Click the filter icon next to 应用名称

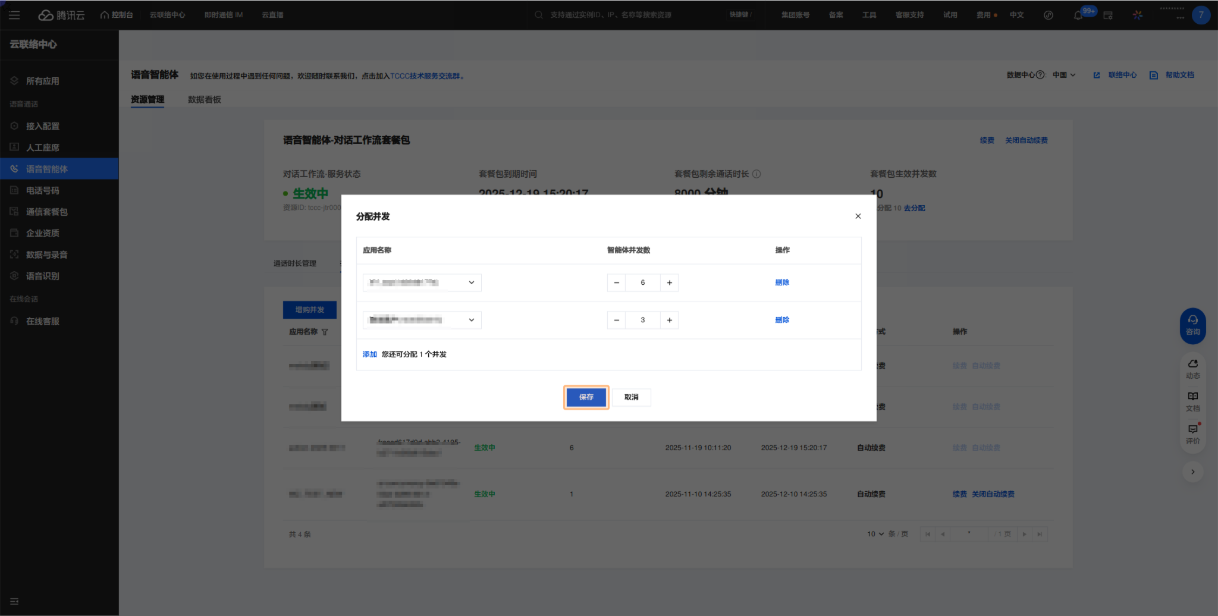[x=325, y=332]
